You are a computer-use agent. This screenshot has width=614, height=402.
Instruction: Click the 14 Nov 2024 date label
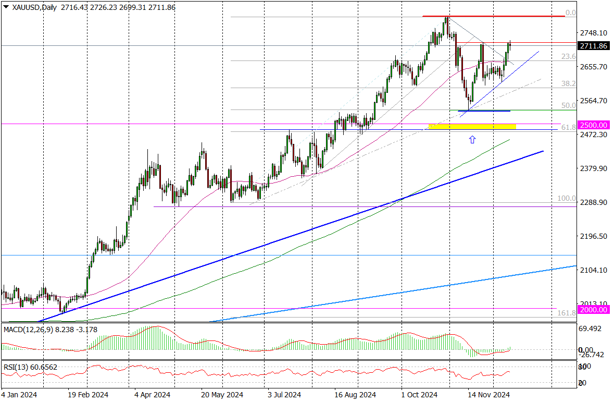pos(488,395)
